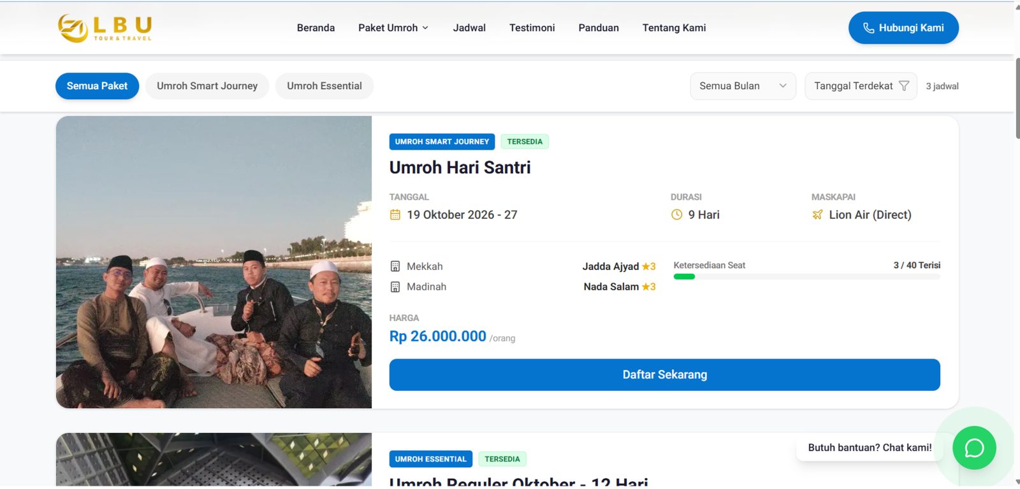Open the Umroh Hari Santri boat photo
This screenshot has height=489, width=1020.
[x=214, y=262]
